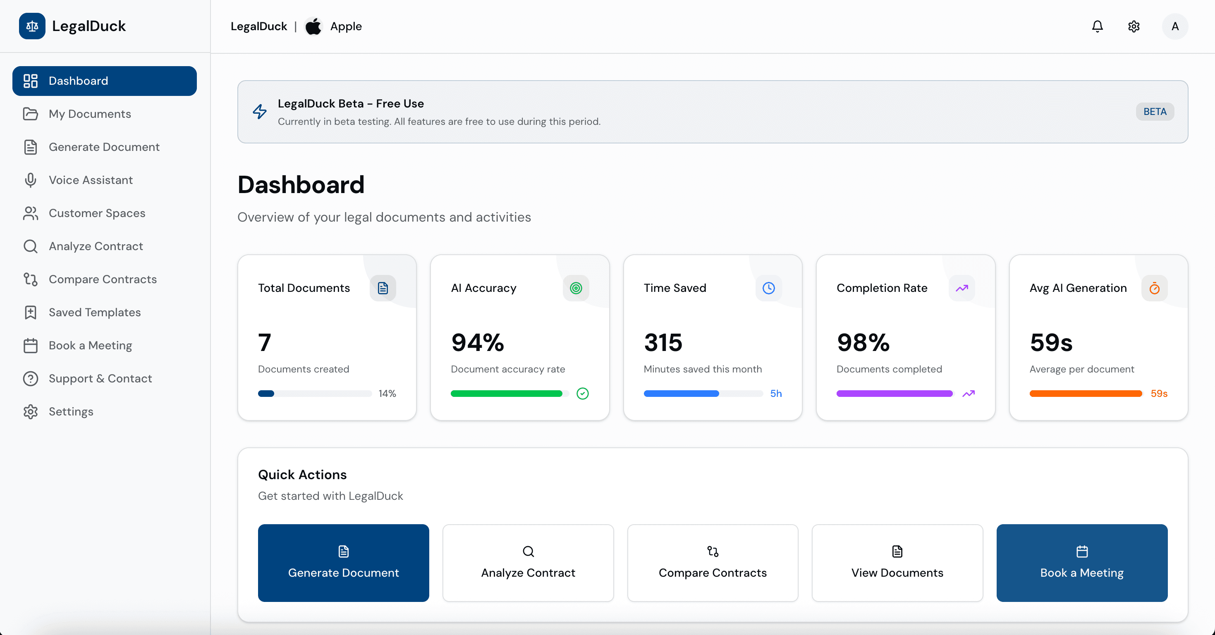The image size is (1215, 635).
Task: Click the 315 minutes value
Action: 663,342
